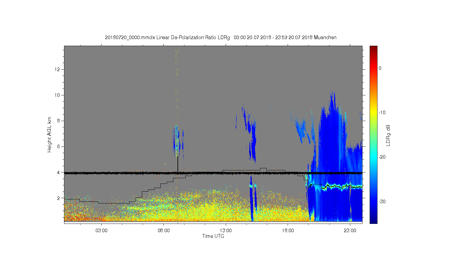Click "Linear De-Polarization Ratio LDRg" in the title
The image size is (449, 269).
(x=193, y=38)
